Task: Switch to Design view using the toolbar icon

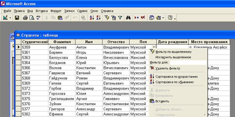Action: [5, 18]
